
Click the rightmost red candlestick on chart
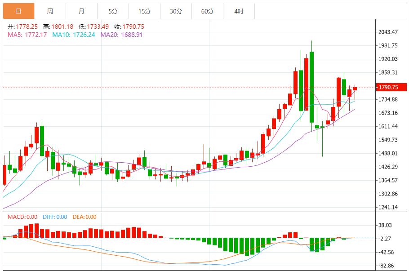tap(355, 89)
